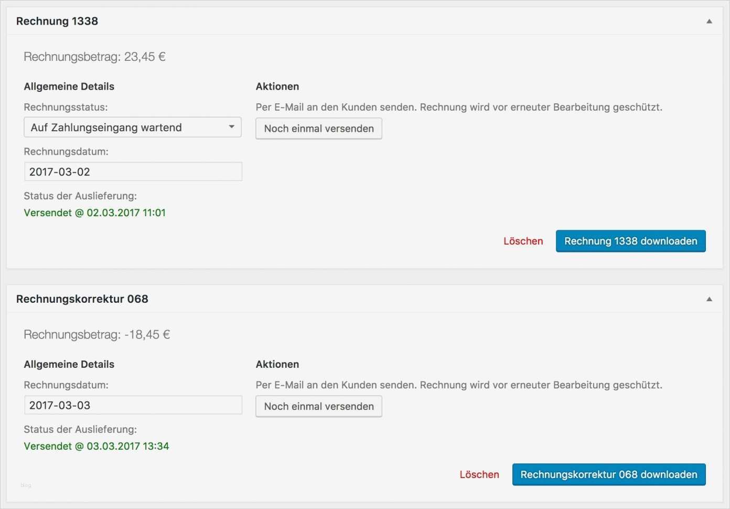Image resolution: width=730 pixels, height=509 pixels.
Task: Click the Rechnungsdatum field showing 2017-03-02
Action: click(x=133, y=171)
